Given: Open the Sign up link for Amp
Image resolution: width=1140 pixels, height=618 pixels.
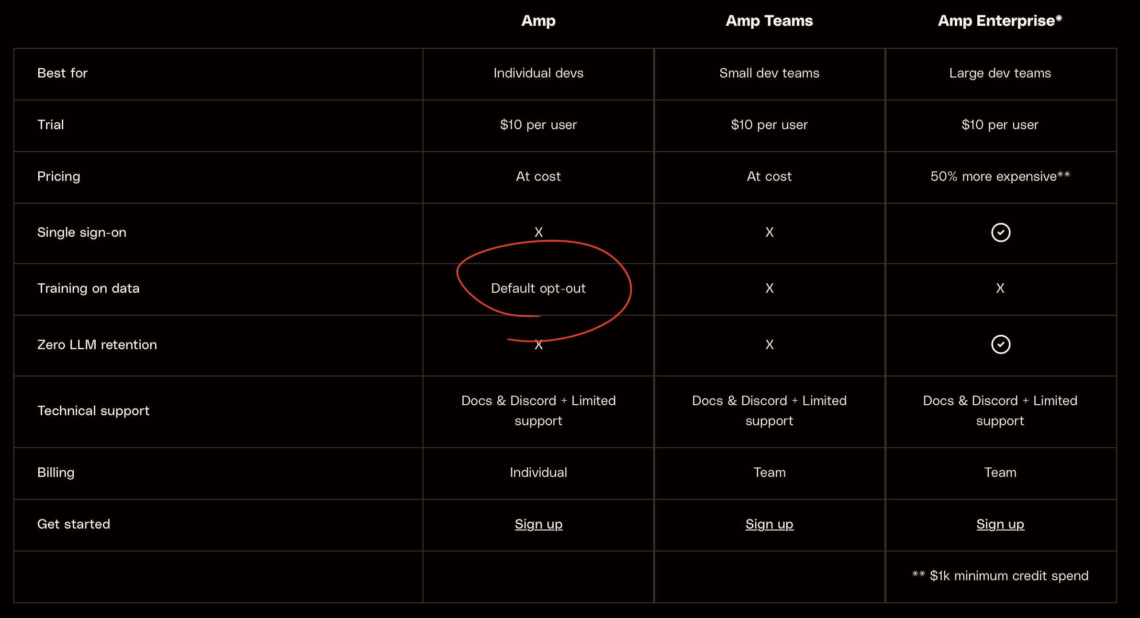Looking at the screenshot, I should (x=538, y=524).
